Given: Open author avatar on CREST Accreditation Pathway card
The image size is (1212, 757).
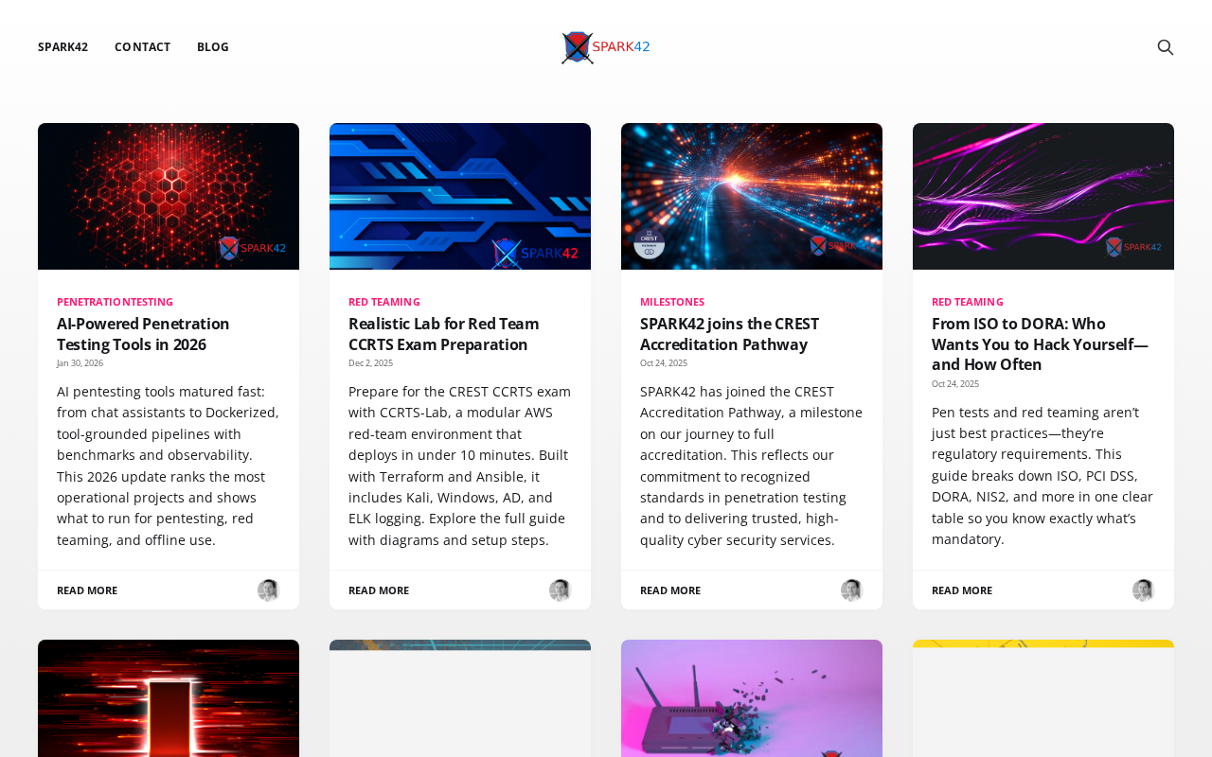Looking at the screenshot, I should click(852, 590).
